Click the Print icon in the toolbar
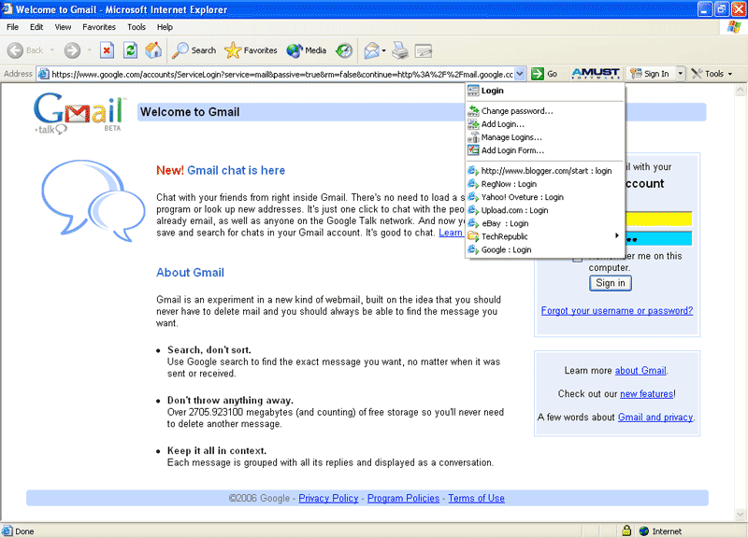Screen dimensions: 748x538 pos(400,50)
